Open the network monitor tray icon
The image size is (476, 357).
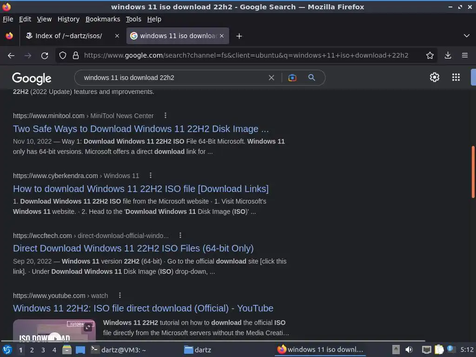(x=427, y=350)
